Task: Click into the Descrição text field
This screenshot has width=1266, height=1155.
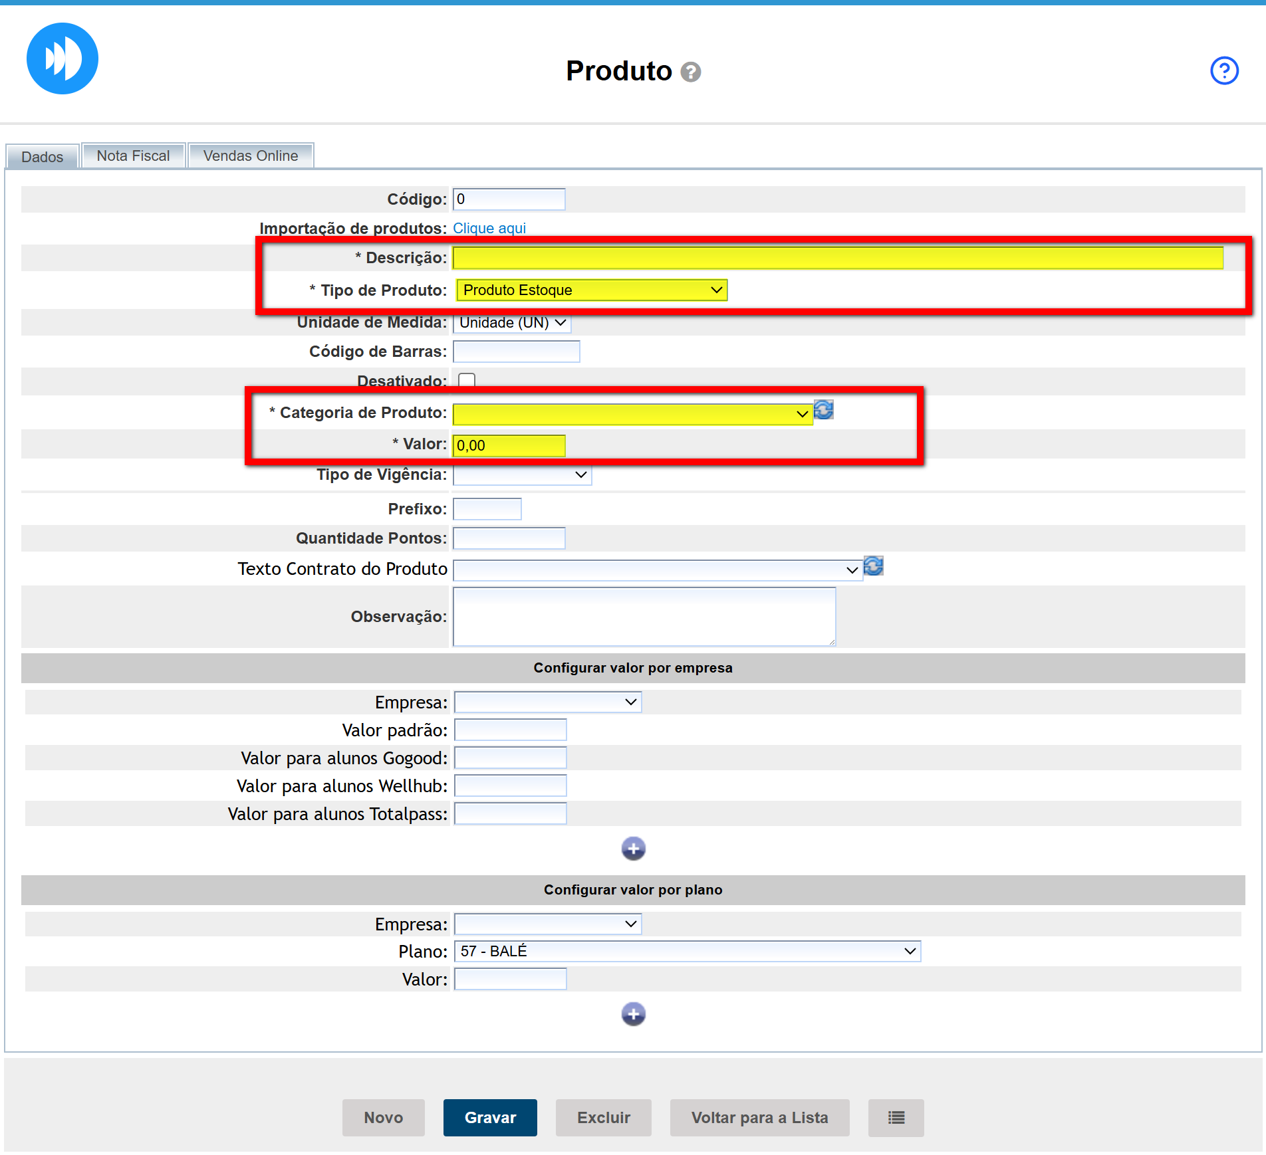Action: 838,258
